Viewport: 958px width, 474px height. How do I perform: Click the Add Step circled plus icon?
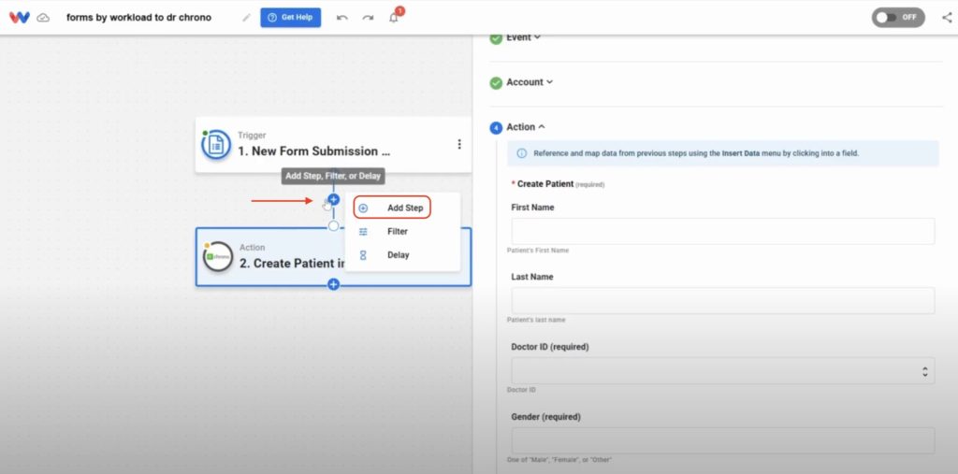pos(363,208)
